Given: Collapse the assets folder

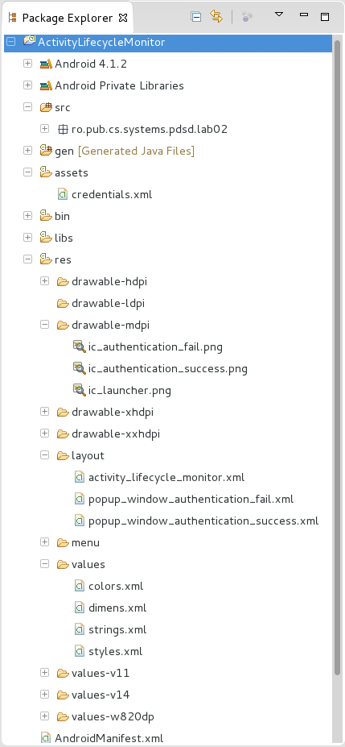Looking at the screenshot, I should point(27,172).
